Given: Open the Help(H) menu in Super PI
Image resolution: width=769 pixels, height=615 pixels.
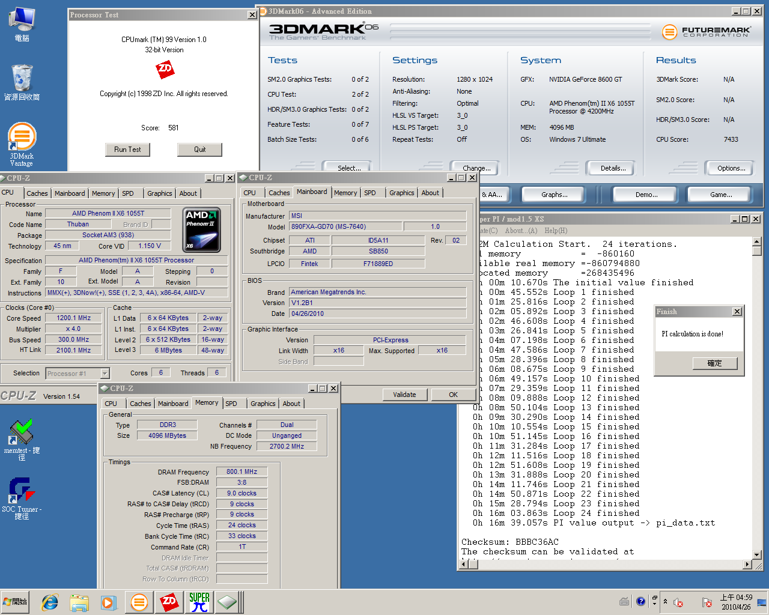Looking at the screenshot, I should (555, 231).
